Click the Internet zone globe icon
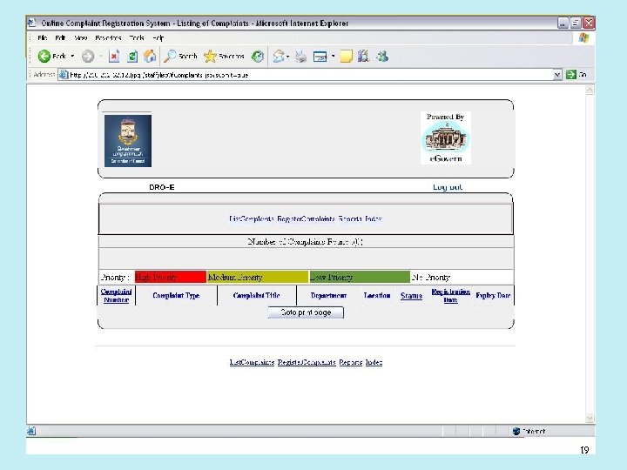Viewport: 627px width, 470px height. pyautogui.click(x=516, y=431)
